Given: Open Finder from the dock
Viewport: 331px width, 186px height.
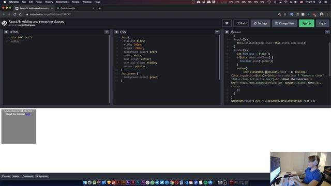Looking at the screenshot, I should (x=85, y=182).
